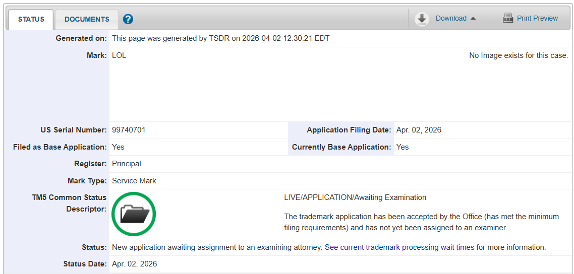Expand the Download menu arrow
The width and height of the screenshot is (574, 274).
click(x=473, y=19)
